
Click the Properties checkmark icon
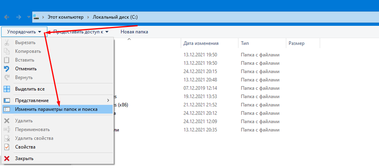click(7, 147)
